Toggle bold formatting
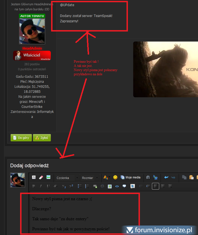198x235 pixels. 34,186
